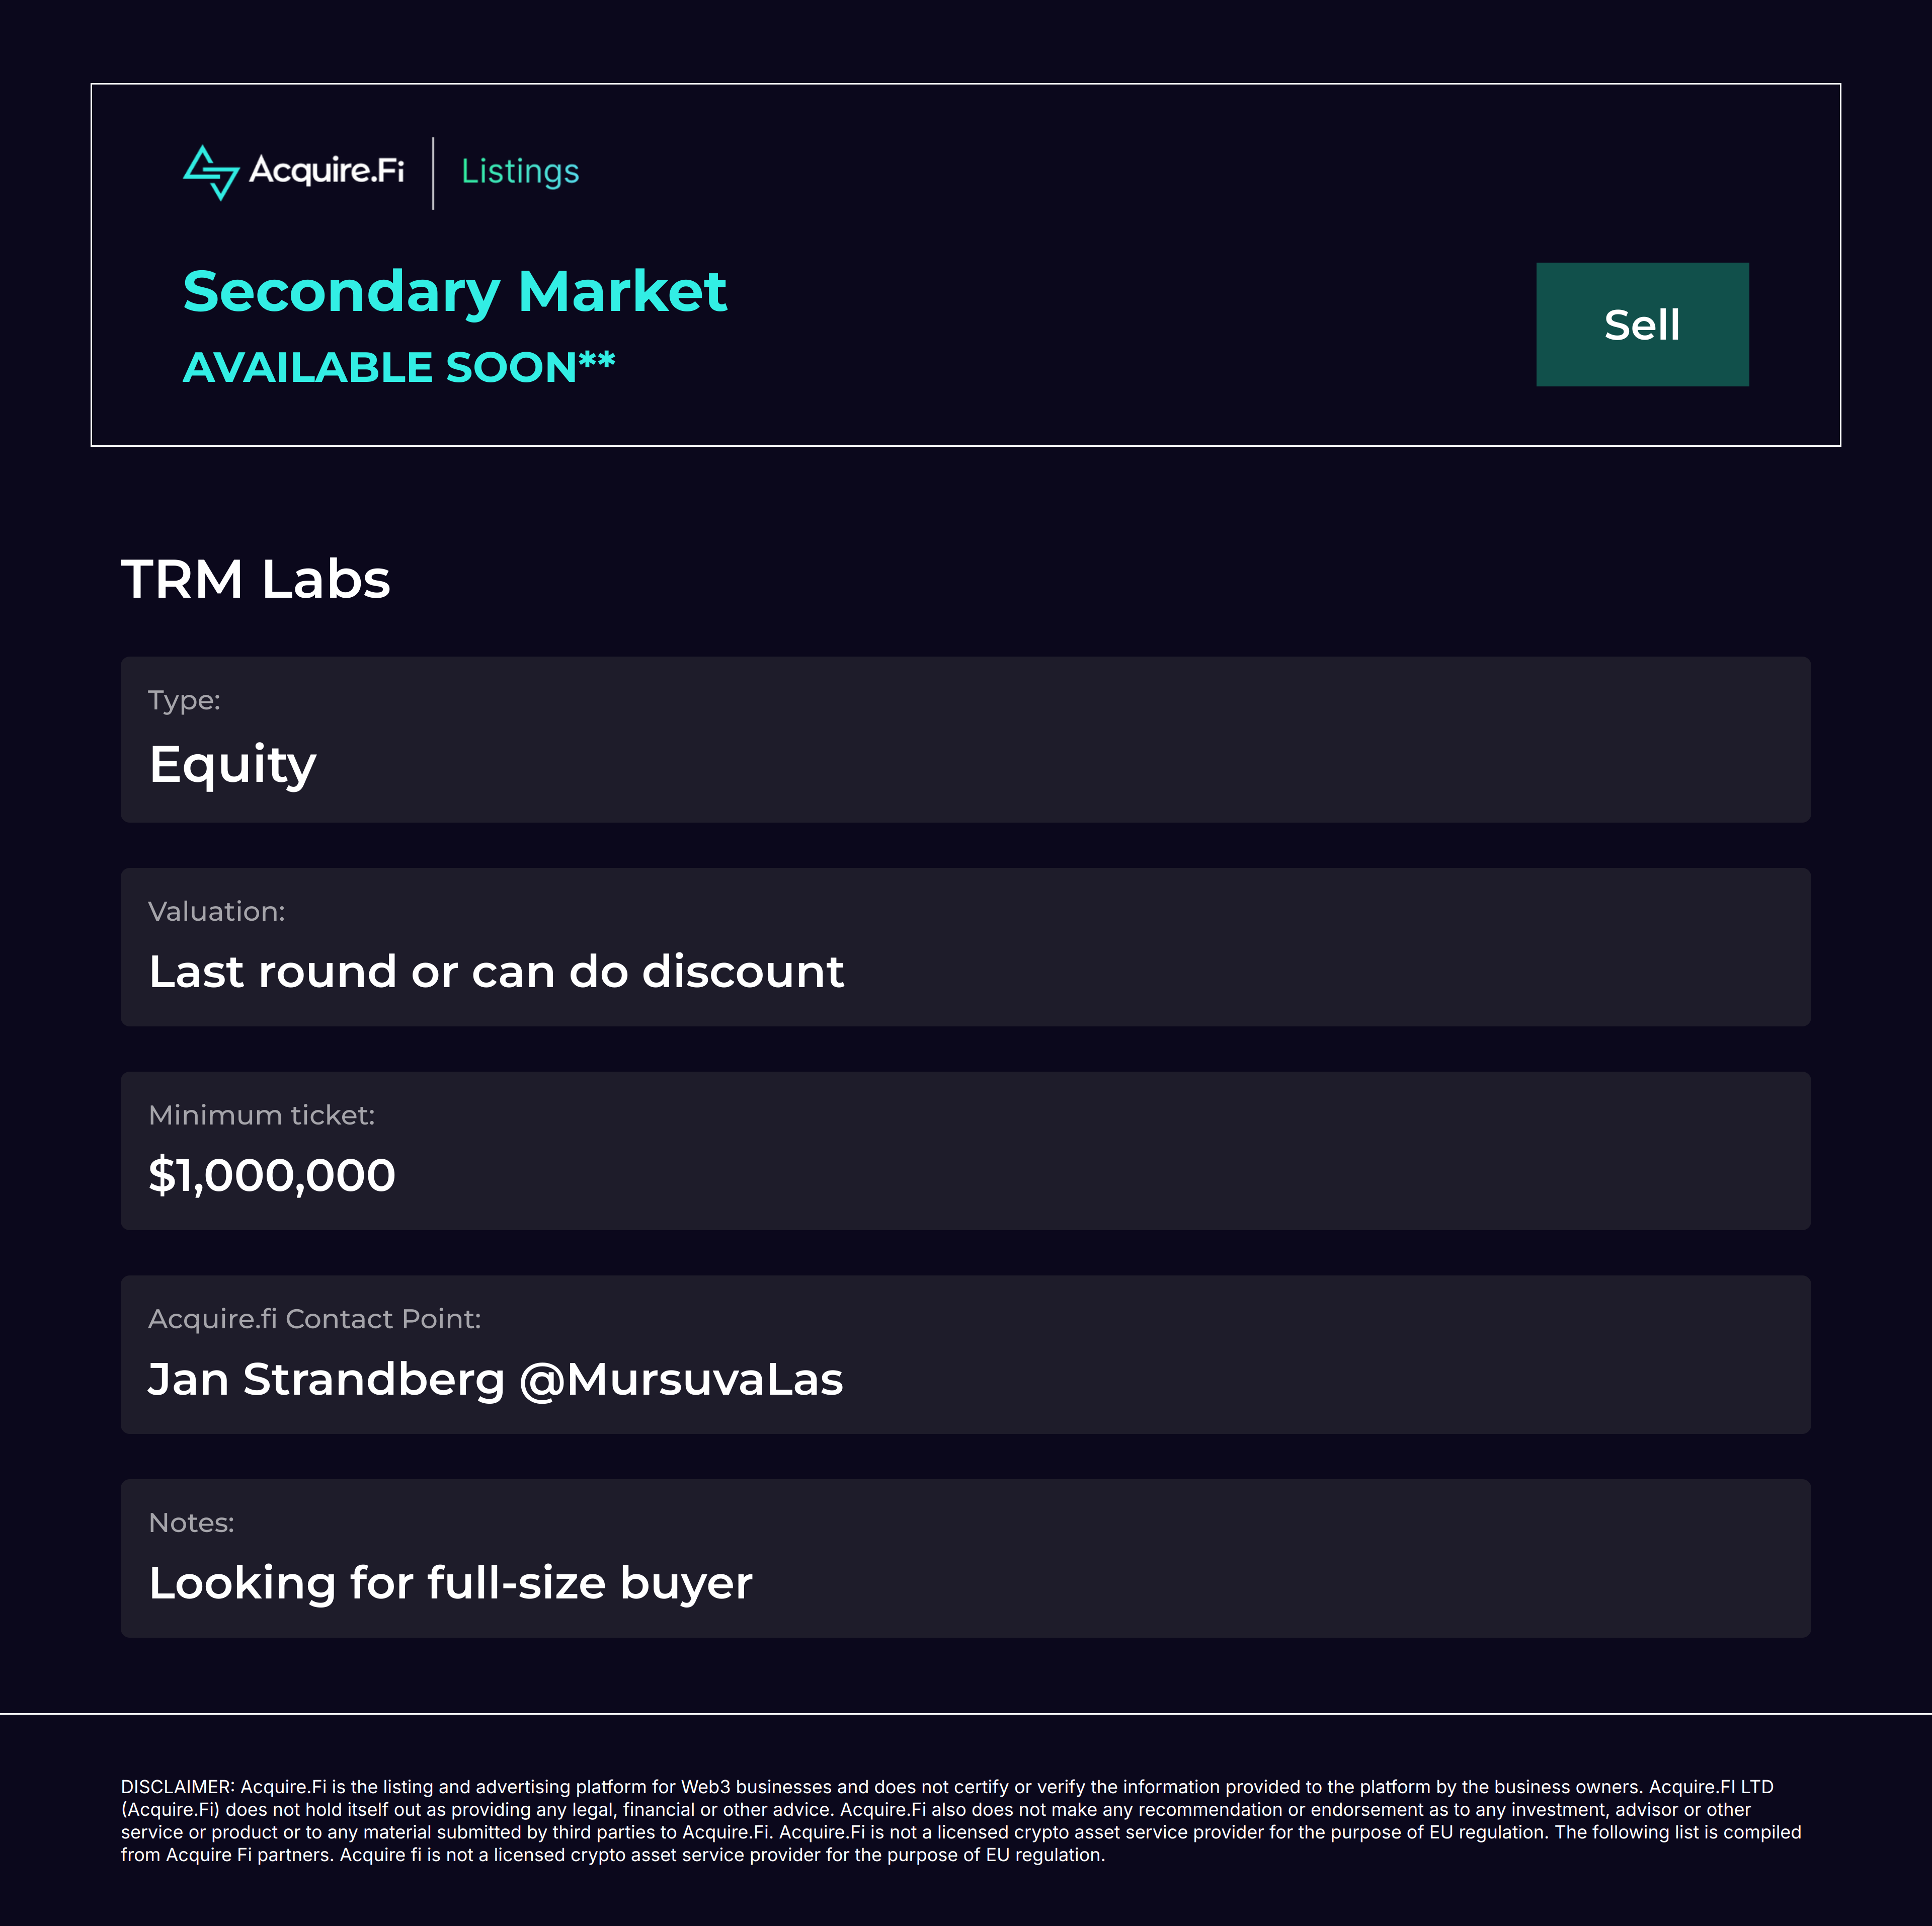
Task: Select the TRM Labs company title
Action: pyautogui.click(x=255, y=579)
